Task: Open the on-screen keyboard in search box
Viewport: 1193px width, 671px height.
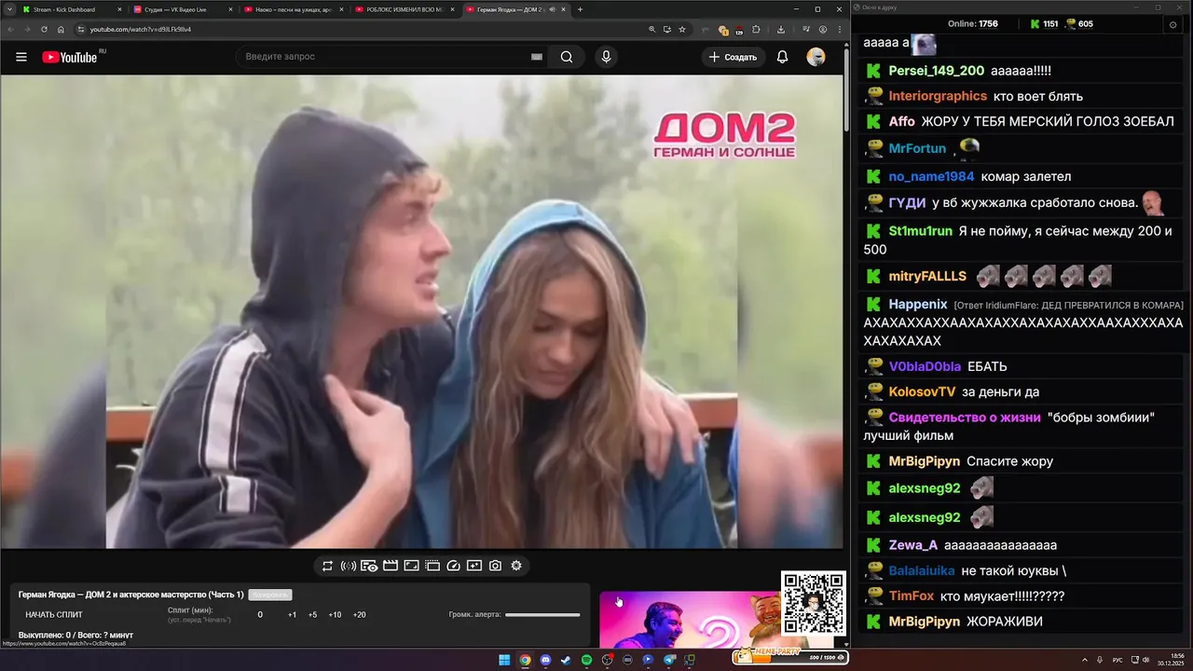Action: (537, 57)
